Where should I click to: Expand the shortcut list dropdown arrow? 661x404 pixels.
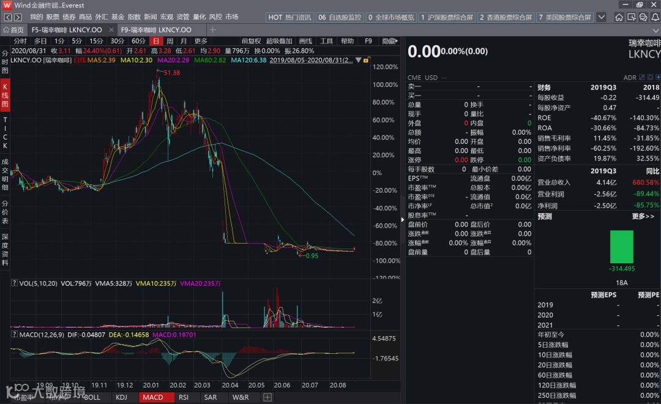point(602,17)
